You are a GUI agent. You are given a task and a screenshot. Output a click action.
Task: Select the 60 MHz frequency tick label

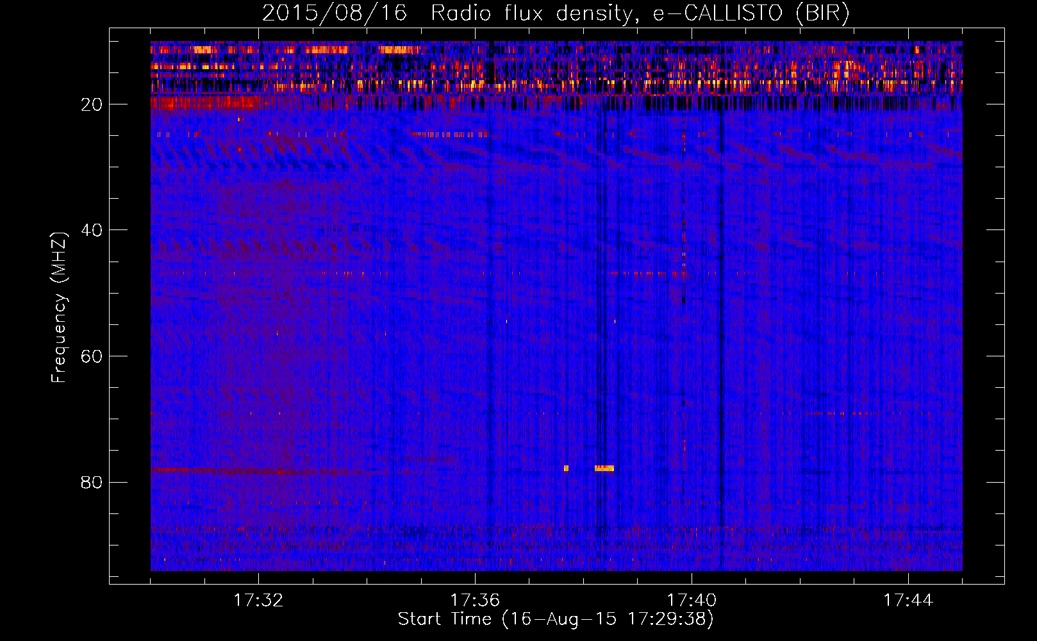coord(92,356)
